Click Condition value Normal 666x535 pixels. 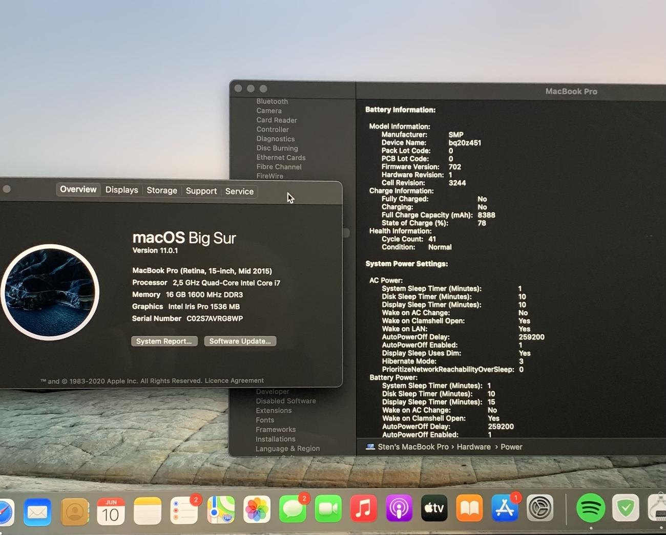[440, 247]
